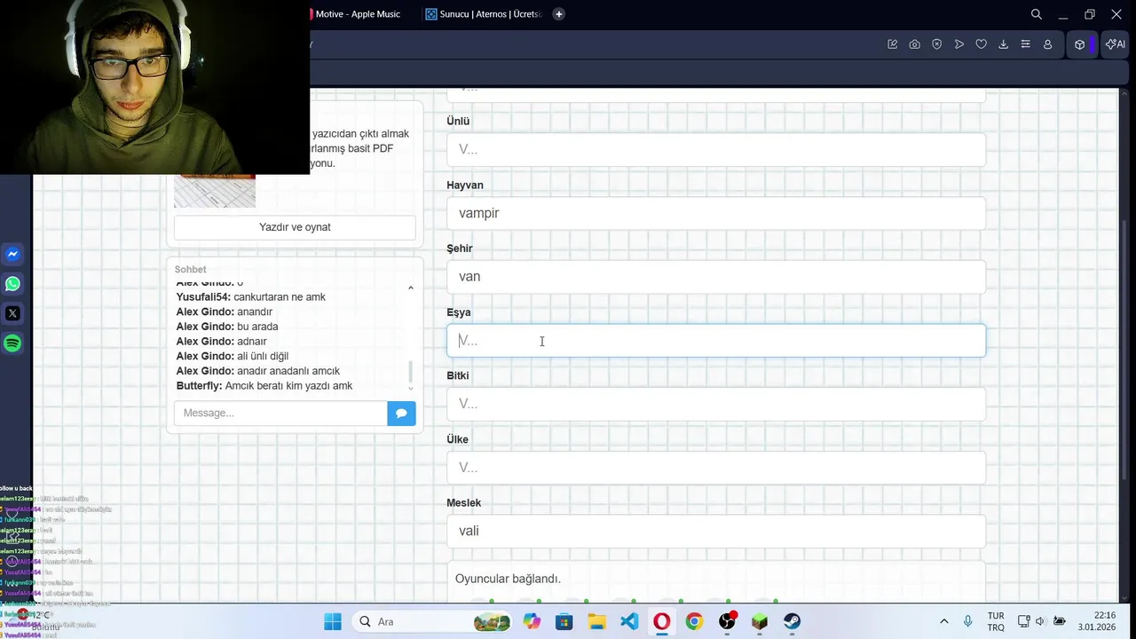The height and width of the screenshot is (639, 1136).
Task: Switch to the Motive - Apple Music tab
Action: point(358,14)
